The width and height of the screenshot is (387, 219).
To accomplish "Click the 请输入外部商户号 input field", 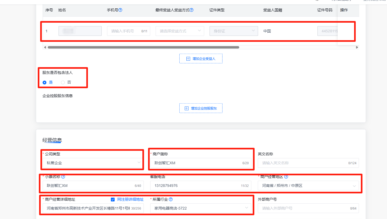I will coord(308,208).
